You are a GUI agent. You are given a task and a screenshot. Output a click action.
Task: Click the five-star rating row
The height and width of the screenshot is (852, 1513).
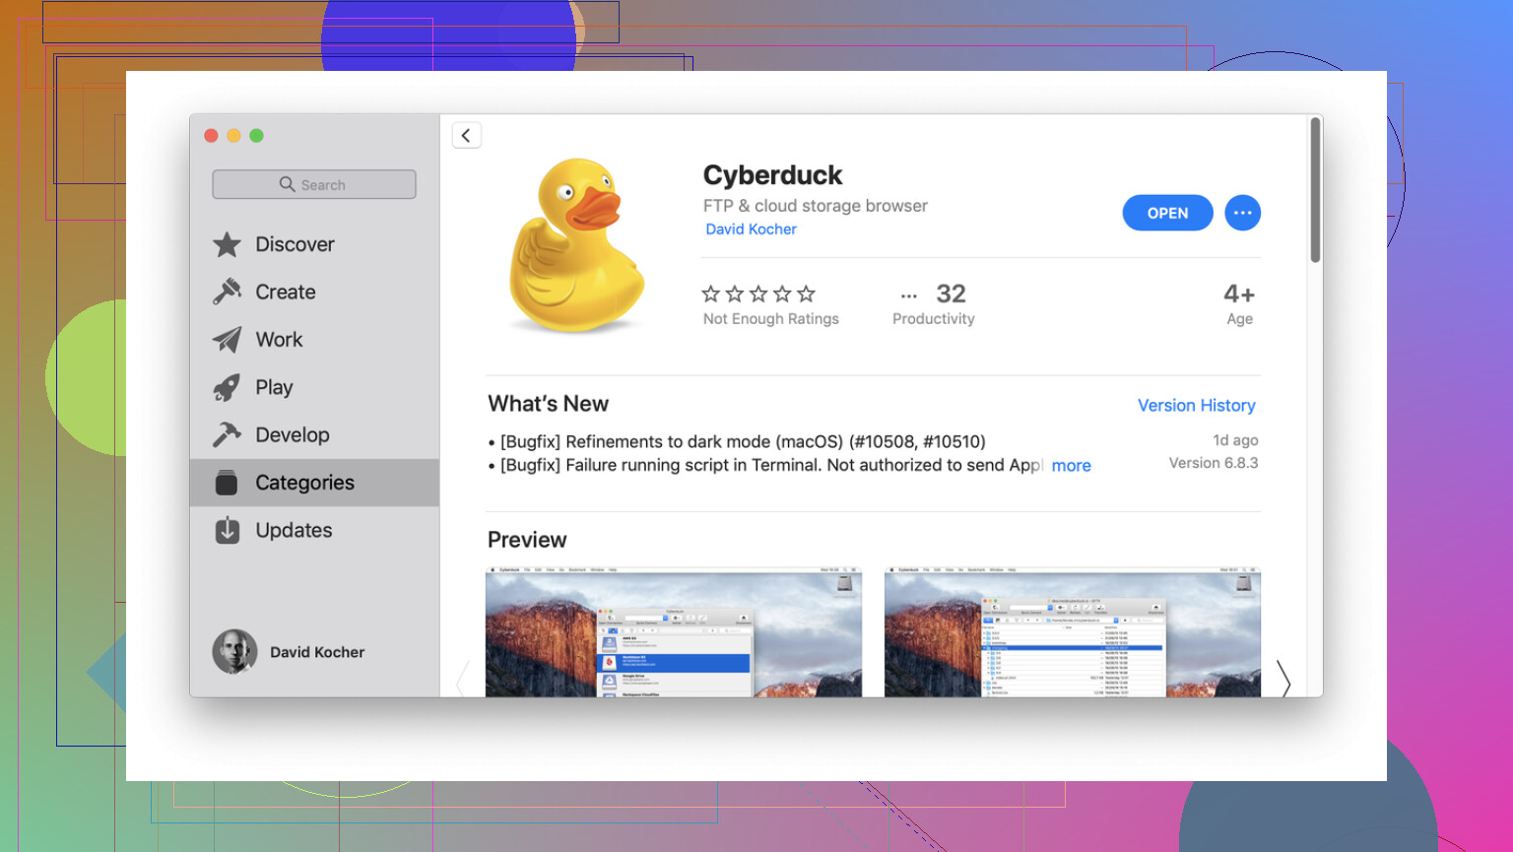point(758,294)
